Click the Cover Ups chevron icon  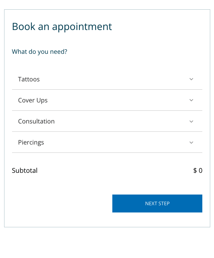tap(191, 100)
